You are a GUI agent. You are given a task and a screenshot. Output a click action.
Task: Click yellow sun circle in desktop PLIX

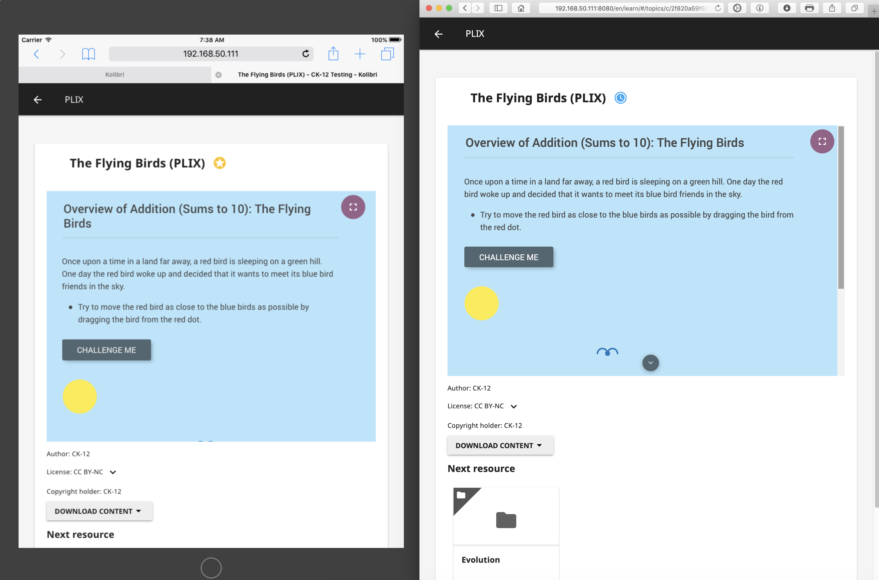pyautogui.click(x=481, y=303)
